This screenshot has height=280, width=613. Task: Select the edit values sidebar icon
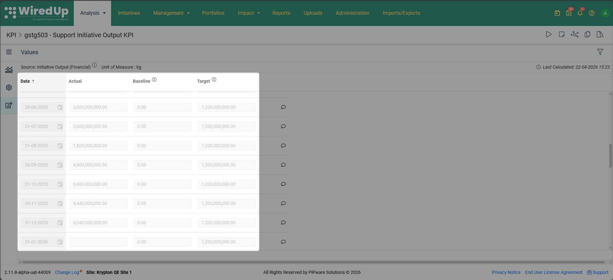(9, 105)
